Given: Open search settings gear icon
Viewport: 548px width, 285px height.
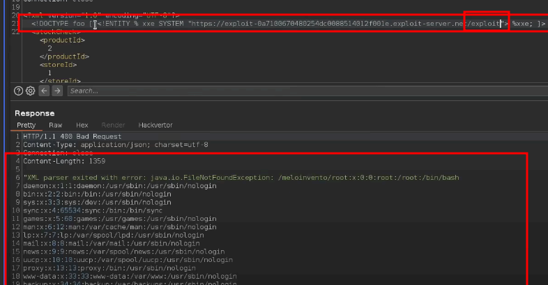Looking at the screenshot, I should coord(31,91).
